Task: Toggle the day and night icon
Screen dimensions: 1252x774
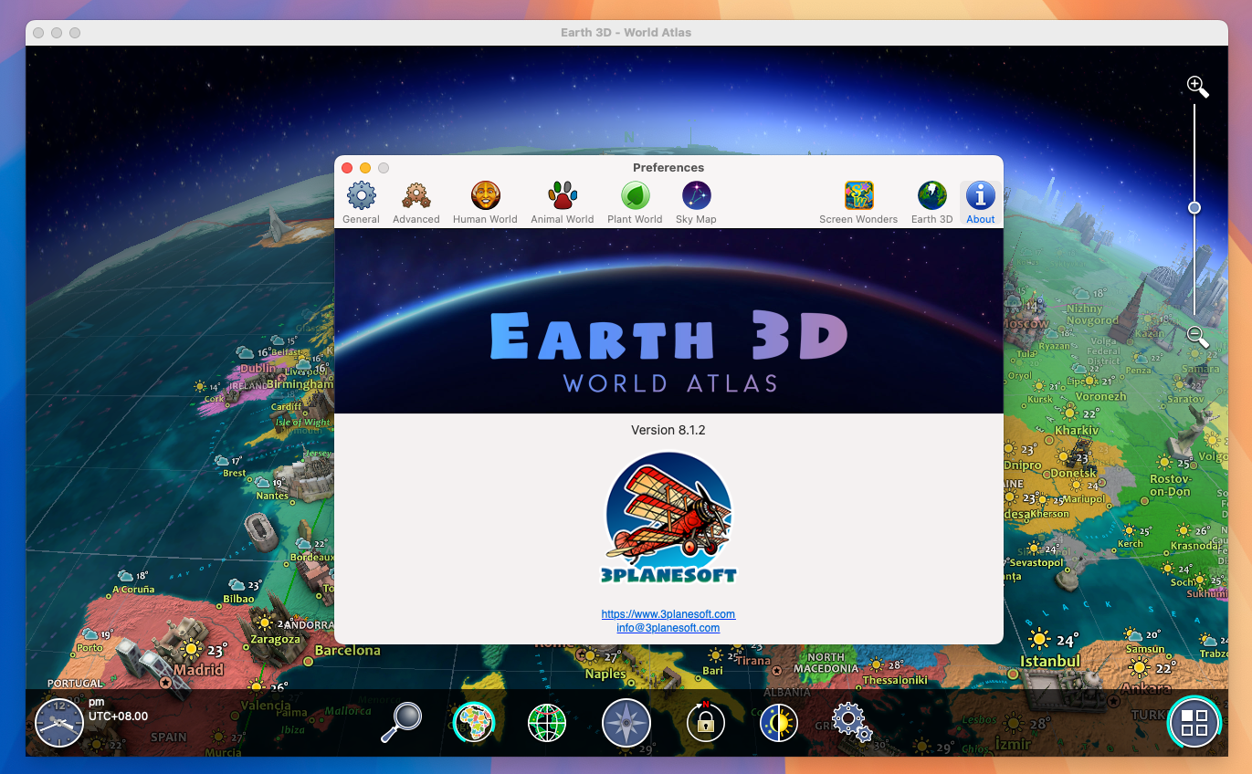Action: point(779,724)
